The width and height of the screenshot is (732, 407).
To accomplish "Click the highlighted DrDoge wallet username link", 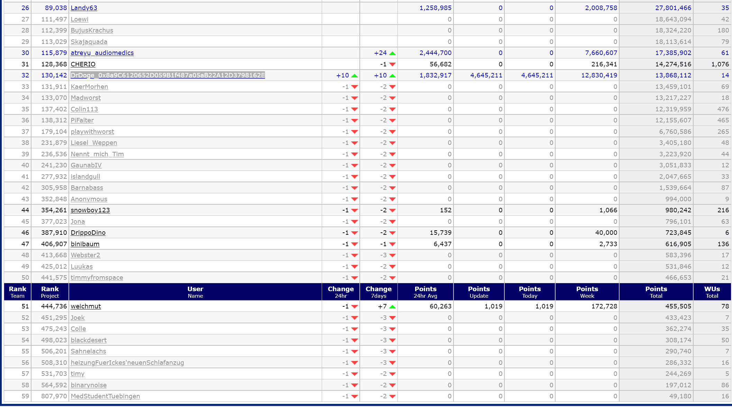I will pyautogui.click(x=167, y=75).
